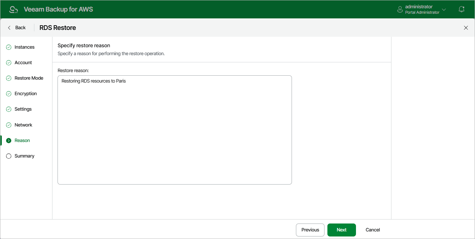Click the 'Specify restore reason' heading
The width and height of the screenshot is (475, 239).
tap(84, 46)
